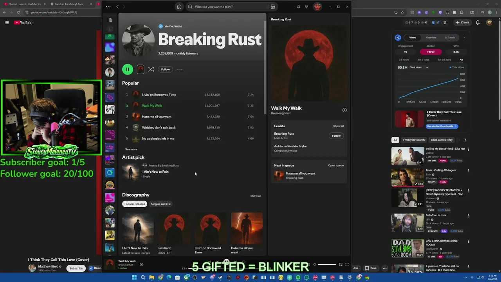
Task: Show all discography releases
Action: pos(256,196)
